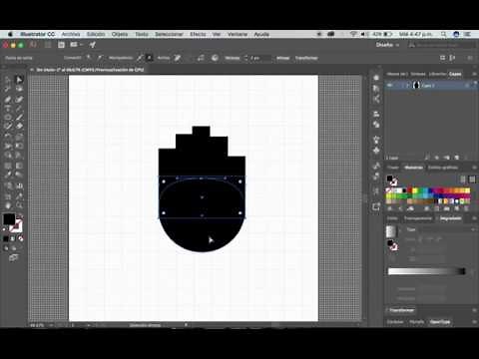Open the Ventana menu
The width and height of the screenshot is (479, 359).
click(x=238, y=34)
